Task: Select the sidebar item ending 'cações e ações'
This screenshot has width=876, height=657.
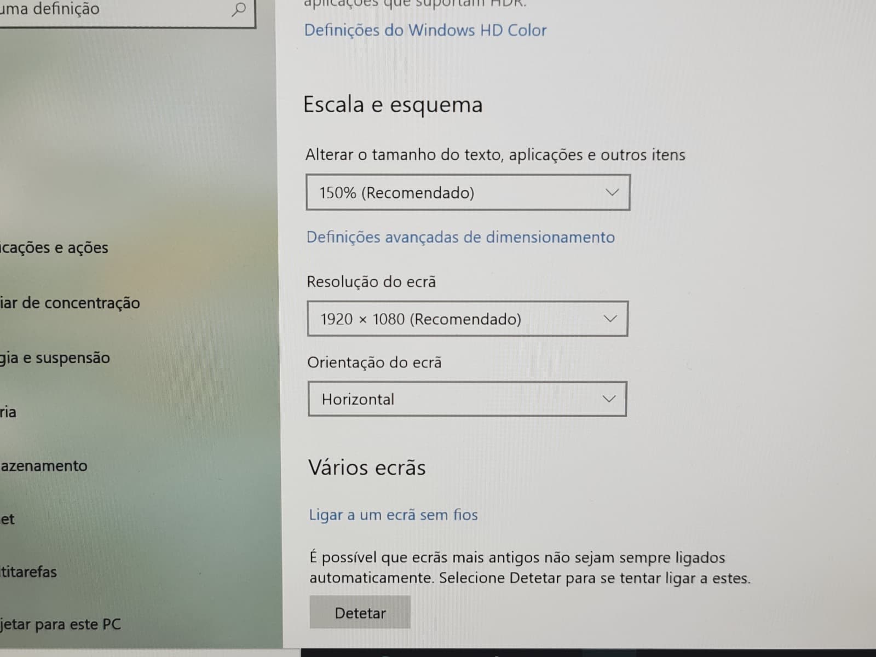Action: pyautogui.click(x=54, y=247)
